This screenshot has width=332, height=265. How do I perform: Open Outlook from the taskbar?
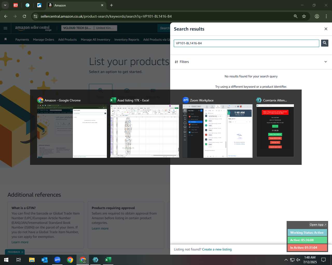45,260
